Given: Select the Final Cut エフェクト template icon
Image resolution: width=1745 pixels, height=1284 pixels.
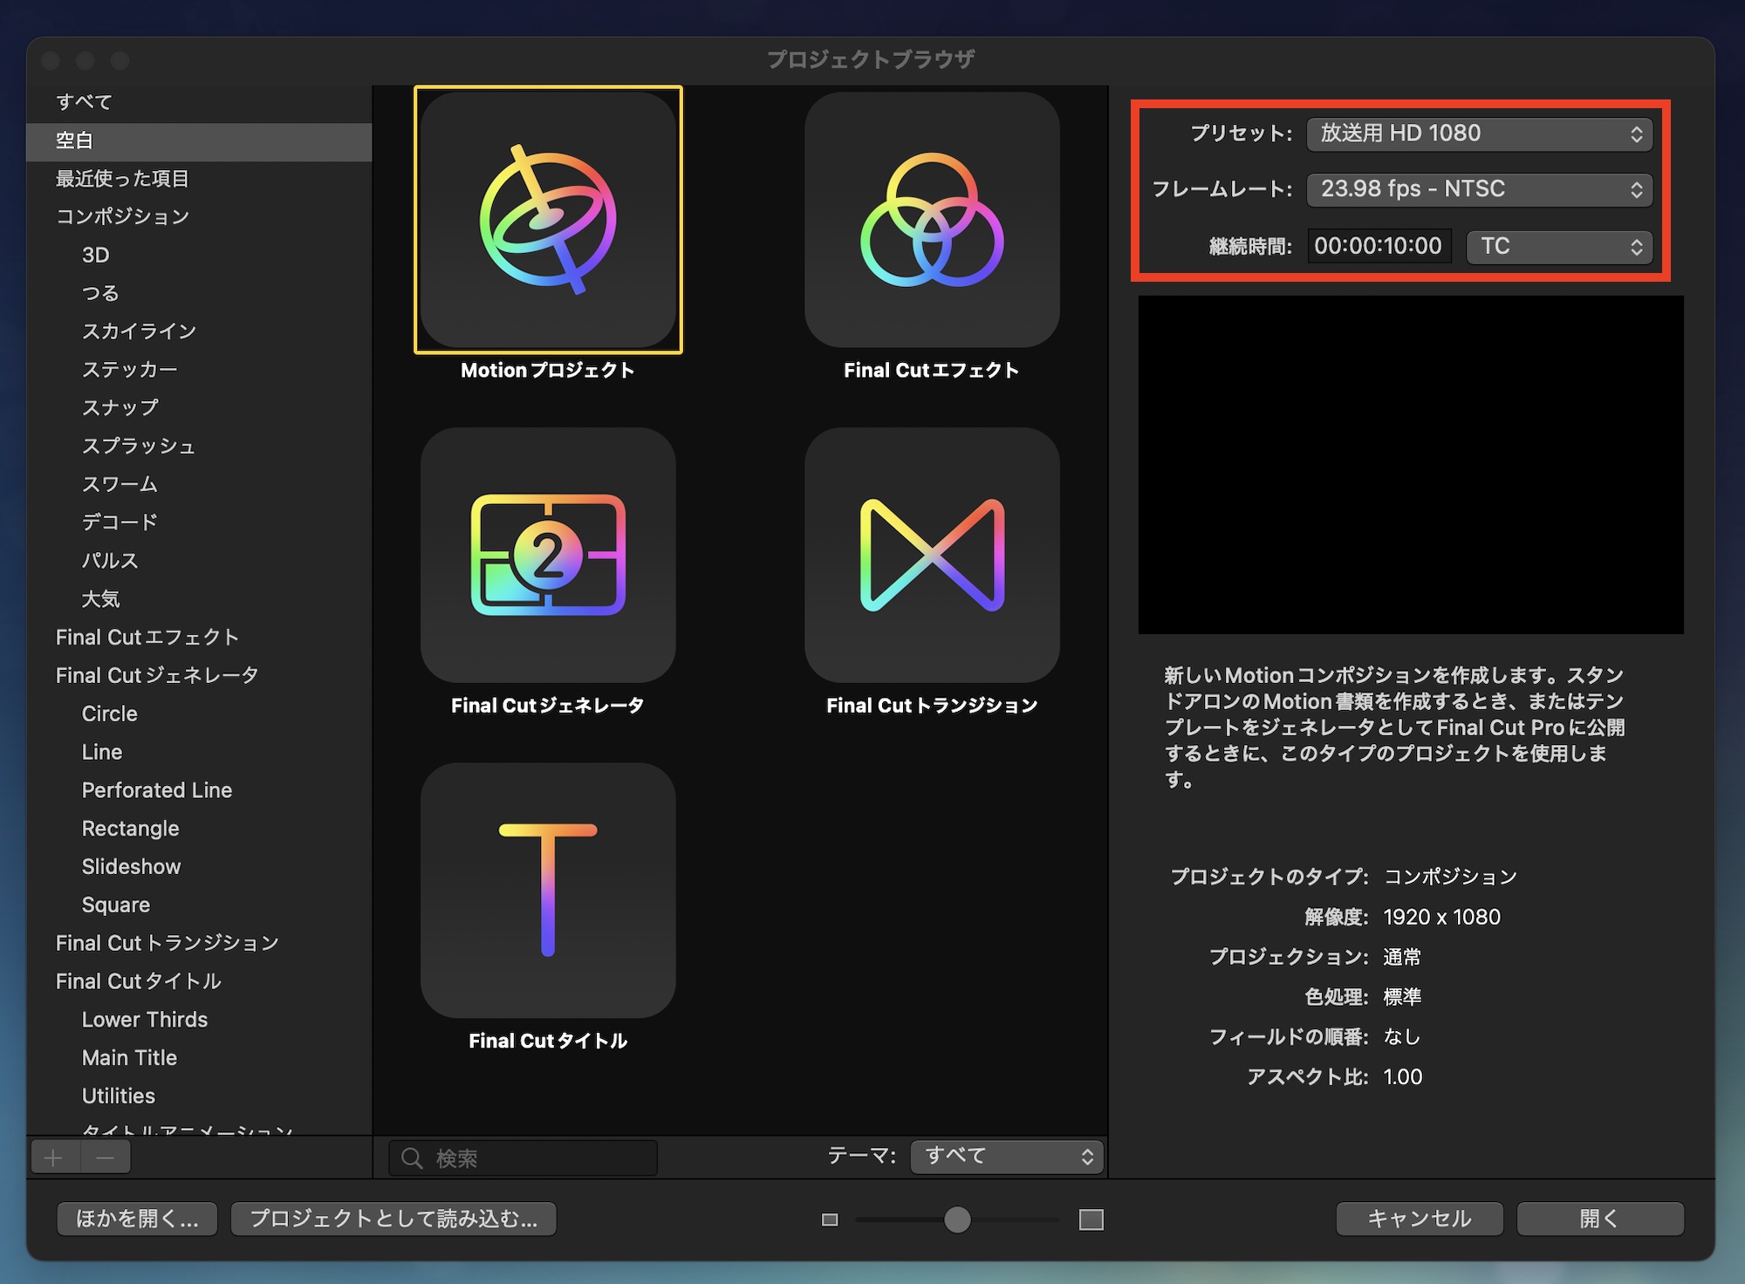Looking at the screenshot, I should click(x=932, y=222).
